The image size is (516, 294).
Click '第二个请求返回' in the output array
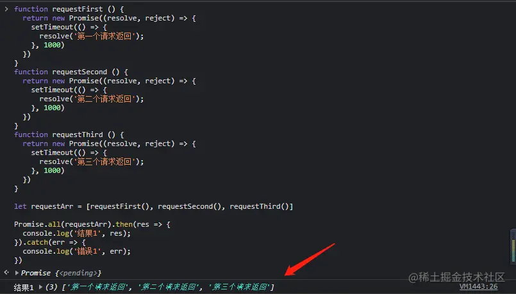pos(169,287)
